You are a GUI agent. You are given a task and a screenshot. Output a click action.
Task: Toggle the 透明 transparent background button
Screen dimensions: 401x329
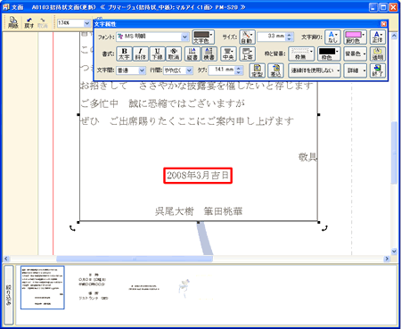click(x=378, y=53)
